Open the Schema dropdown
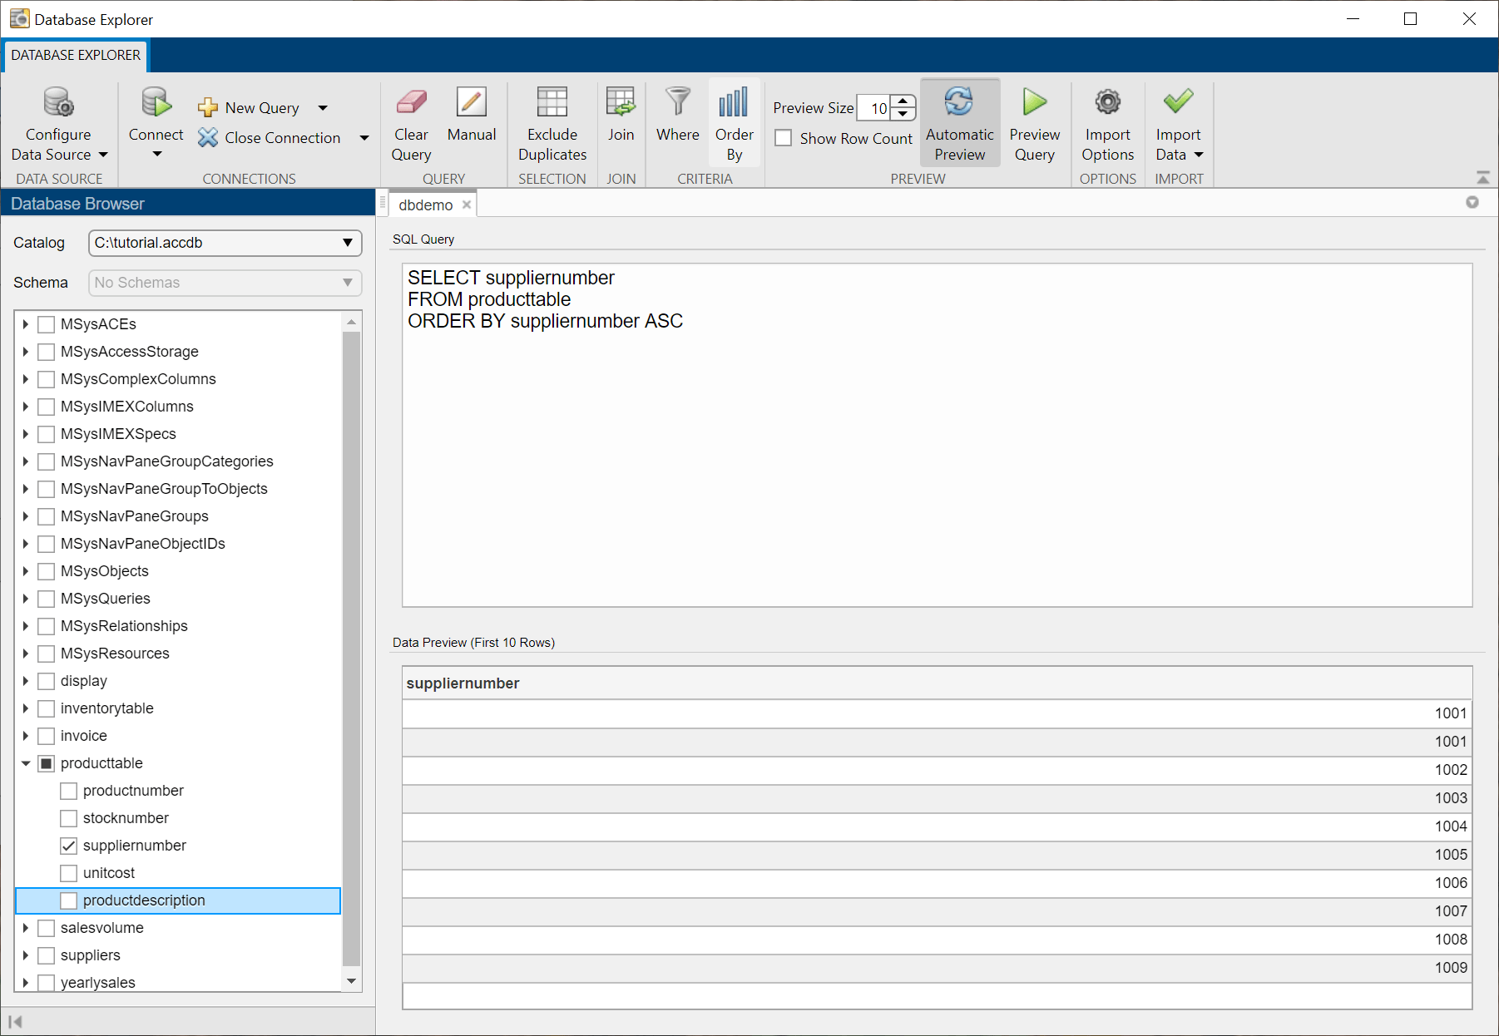 [x=225, y=283]
